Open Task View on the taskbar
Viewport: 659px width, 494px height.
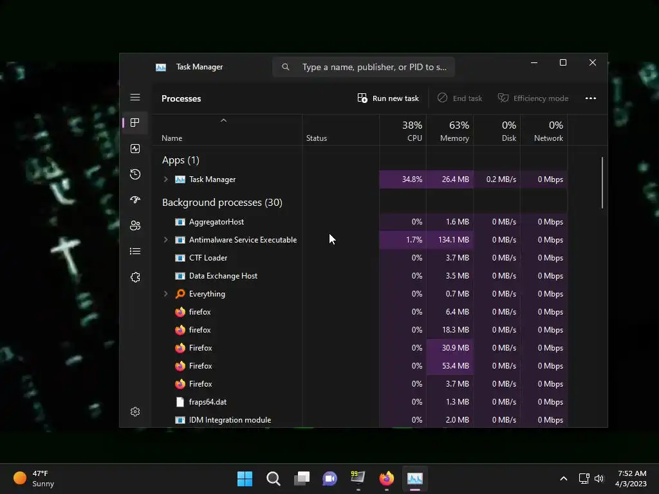(x=301, y=479)
